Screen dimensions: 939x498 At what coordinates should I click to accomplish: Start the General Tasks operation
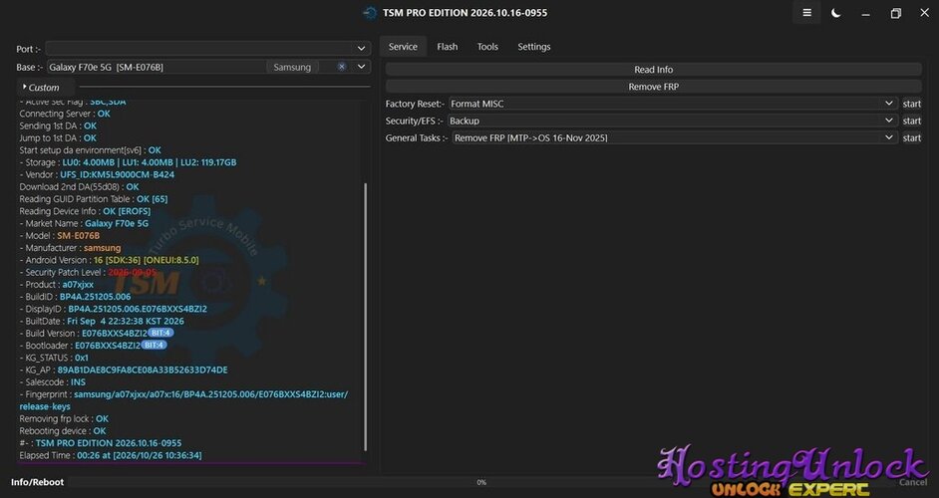point(911,137)
